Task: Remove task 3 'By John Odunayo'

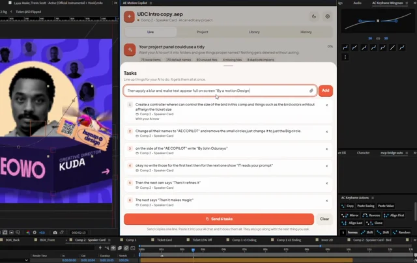Action: 326,149
